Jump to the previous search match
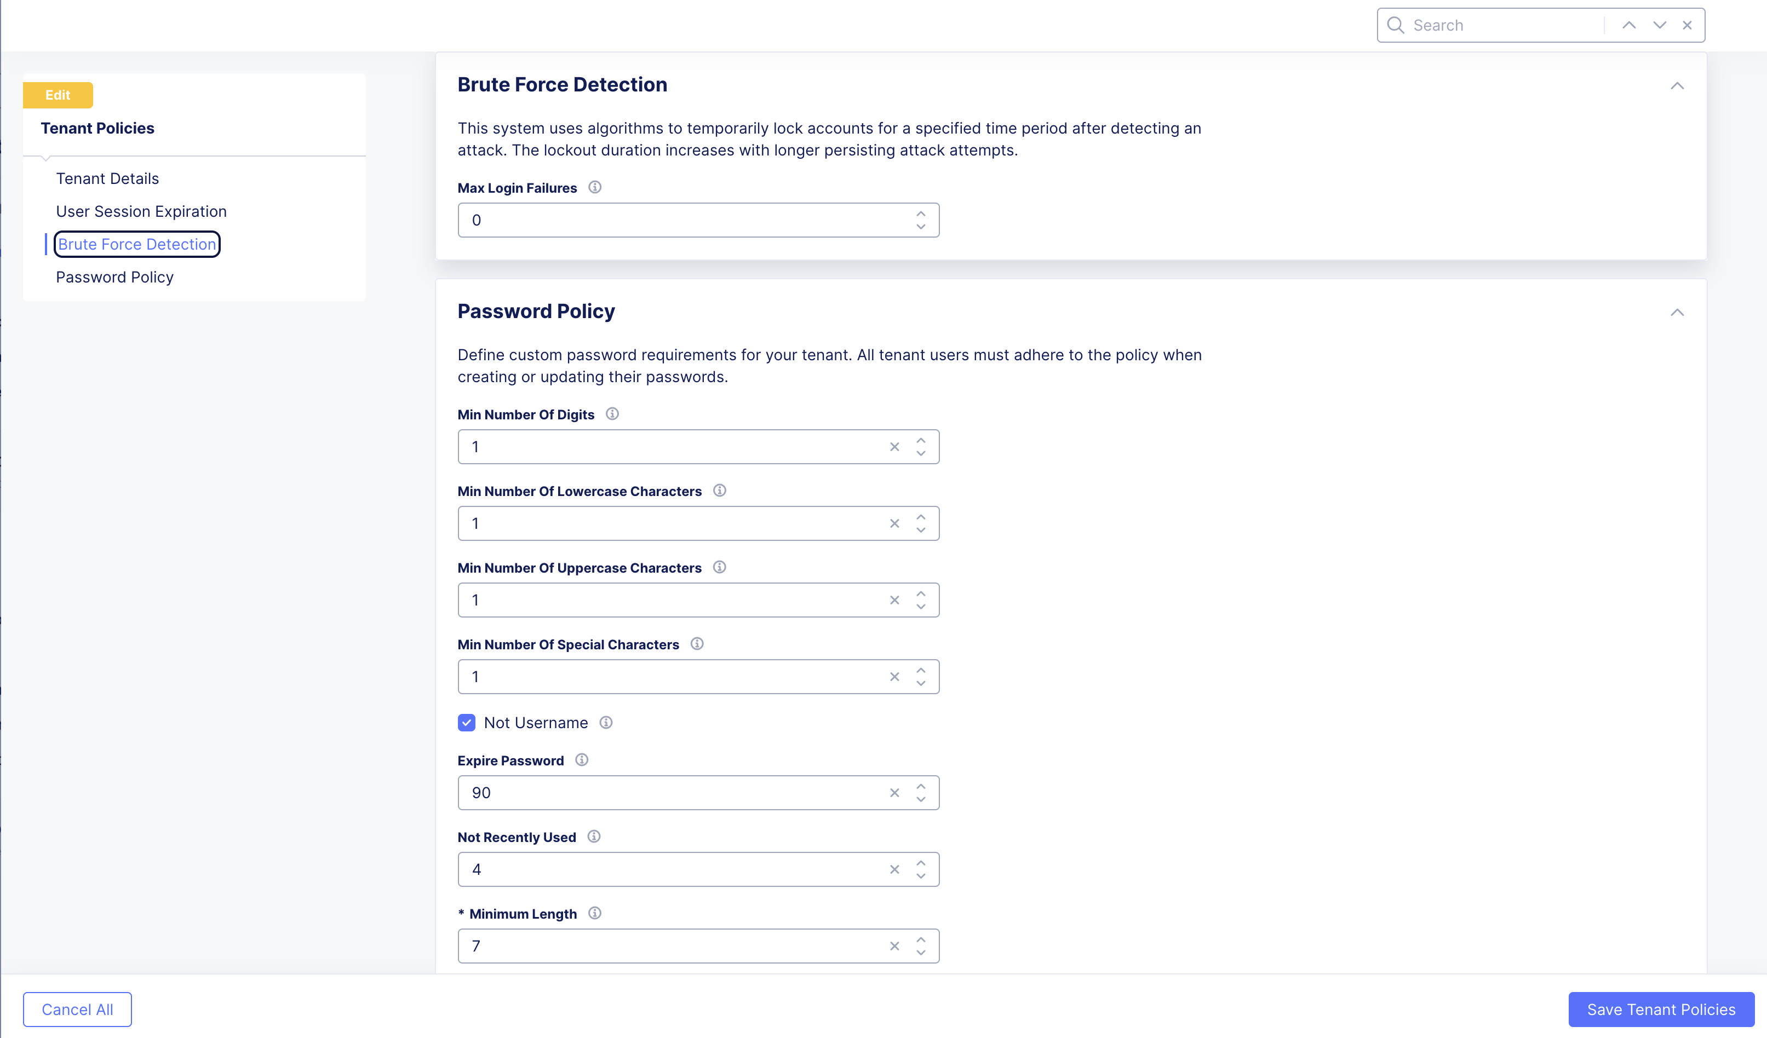 (x=1628, y=25)
